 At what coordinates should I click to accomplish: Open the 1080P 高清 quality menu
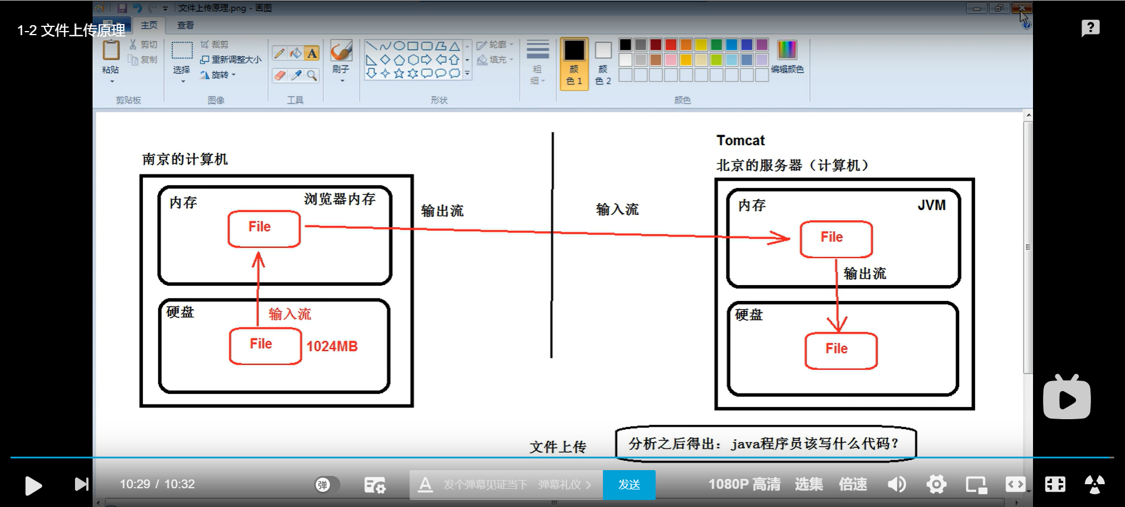click(x=744, y=484)
